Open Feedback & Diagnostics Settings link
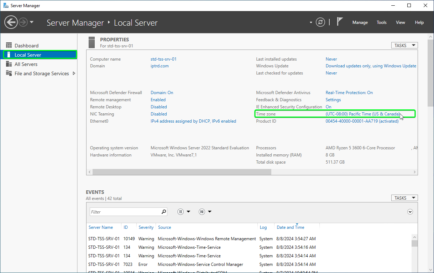The image size is (434, 273). (x=333, y=100)
